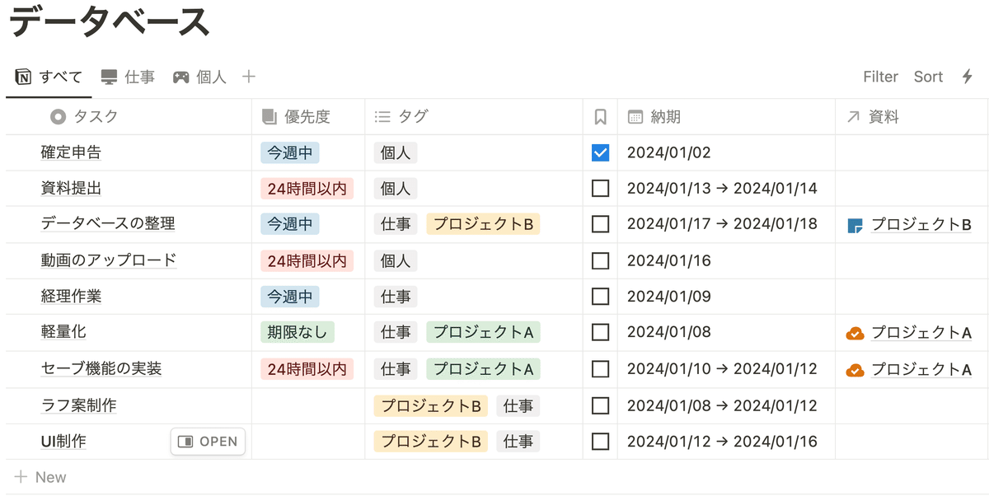The width and height of the screenshot is (989, 496).
Task: Click the lightning automation icon top right
Action: (x=968, y=76)
